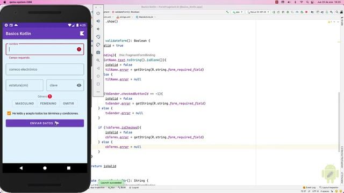Open the Build tool window tab
344x193 pixels.
pos(122,188)
